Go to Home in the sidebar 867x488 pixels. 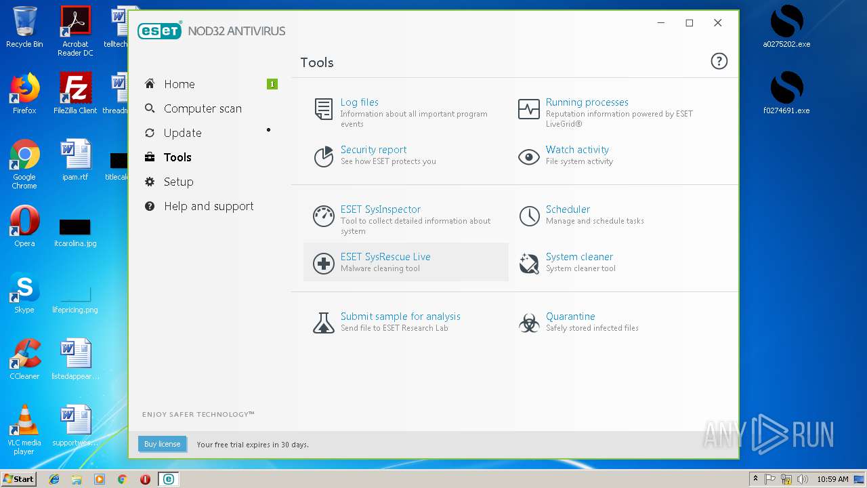179,84
